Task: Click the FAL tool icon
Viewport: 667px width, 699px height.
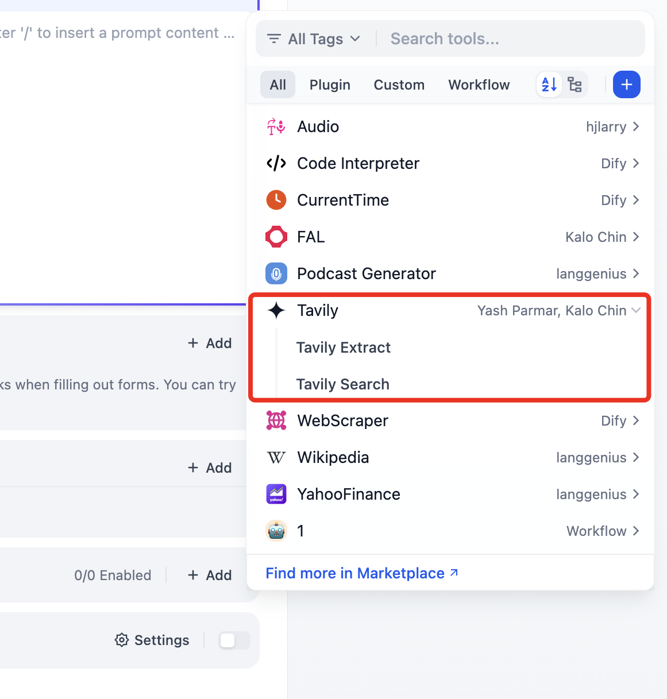Action: click(276, 237)
